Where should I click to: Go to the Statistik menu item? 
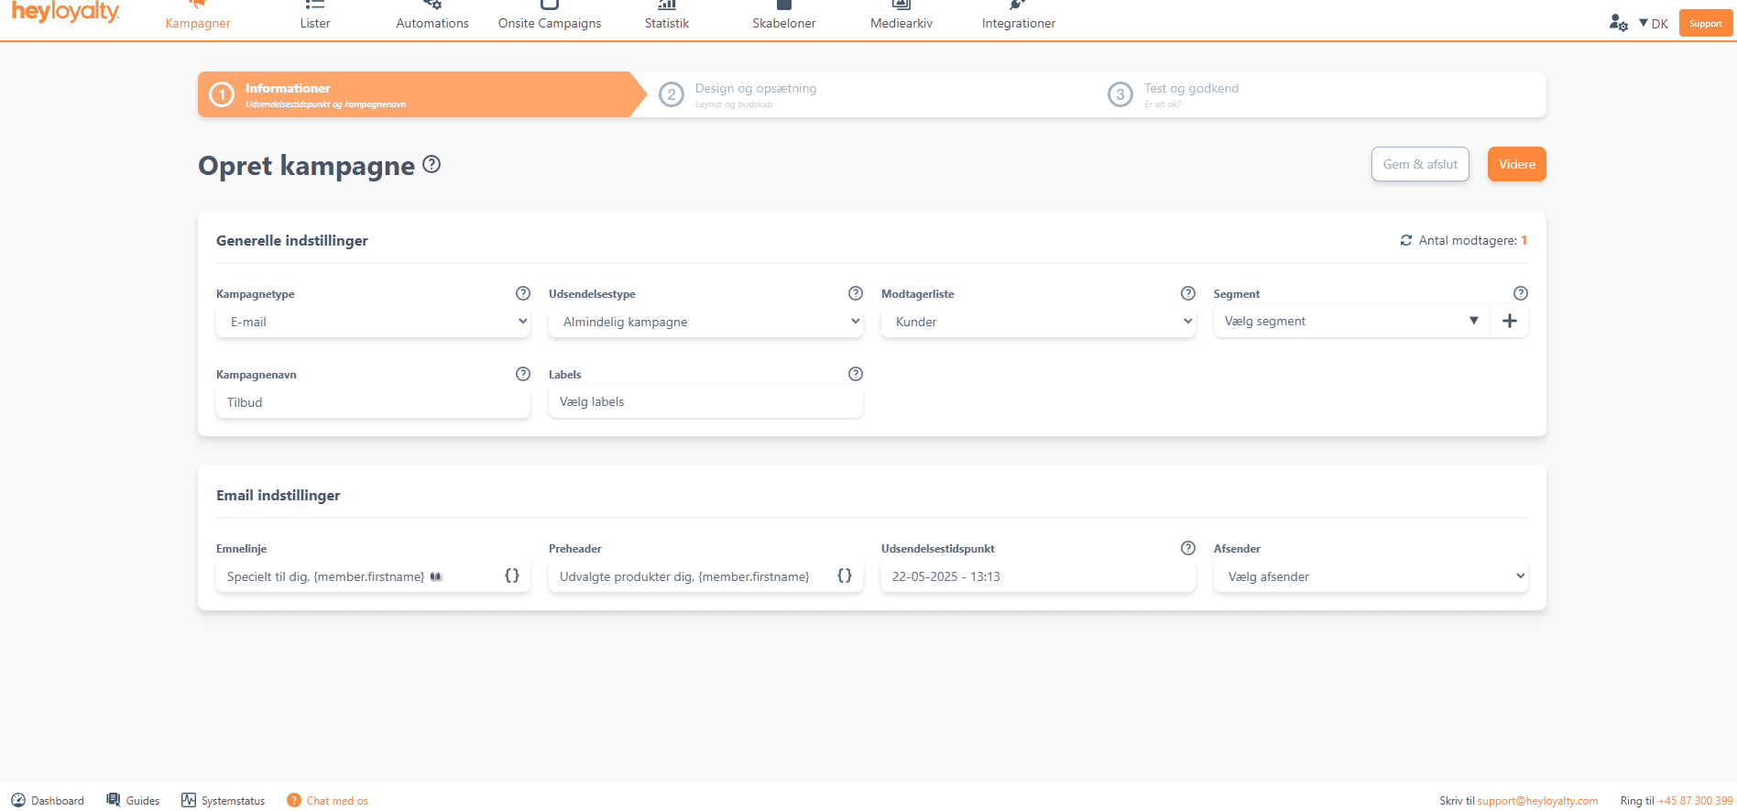[667, 16]
